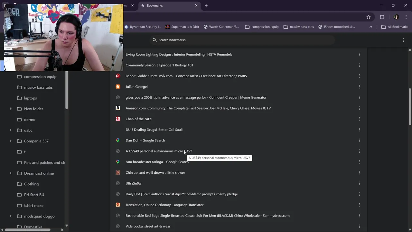Open musicv bass tabs folder in bookmarks bar
The width and height of the screenshot is (412, 232).
point(299,27)
